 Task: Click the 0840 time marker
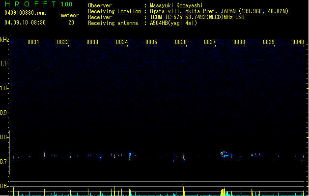(x=298, y=42)
